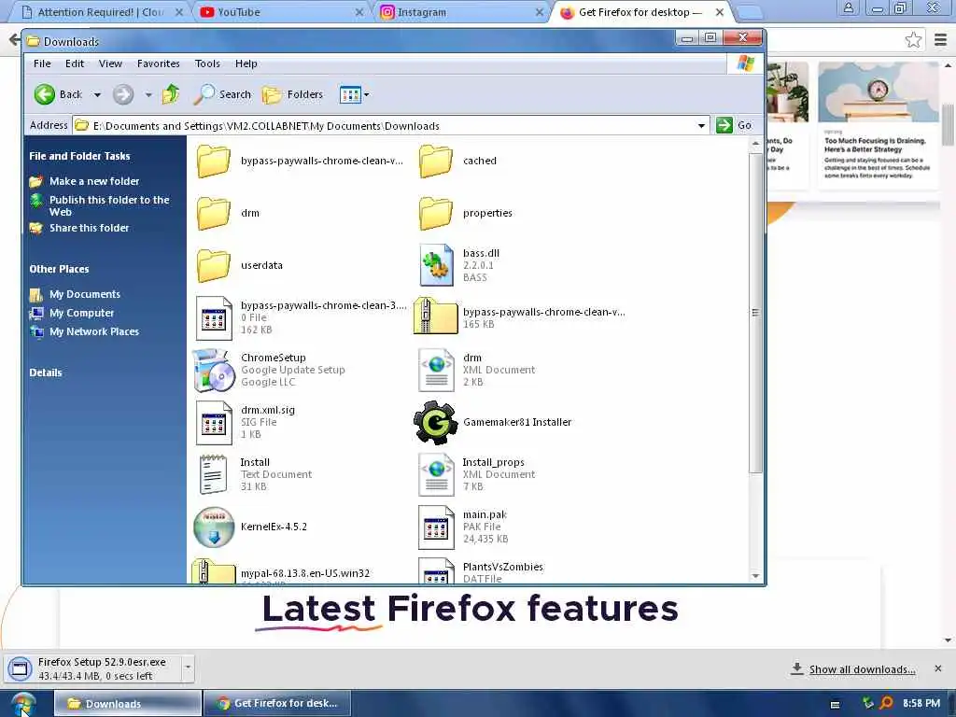Click the Downloads window scrollbar up arrow
The image size is (956, 717).
755,144
